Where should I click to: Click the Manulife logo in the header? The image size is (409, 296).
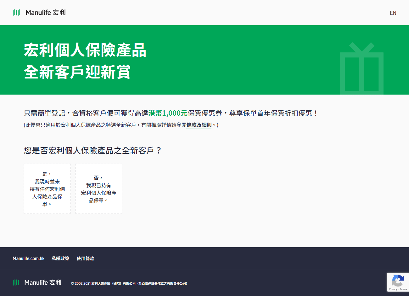point(39,13)
